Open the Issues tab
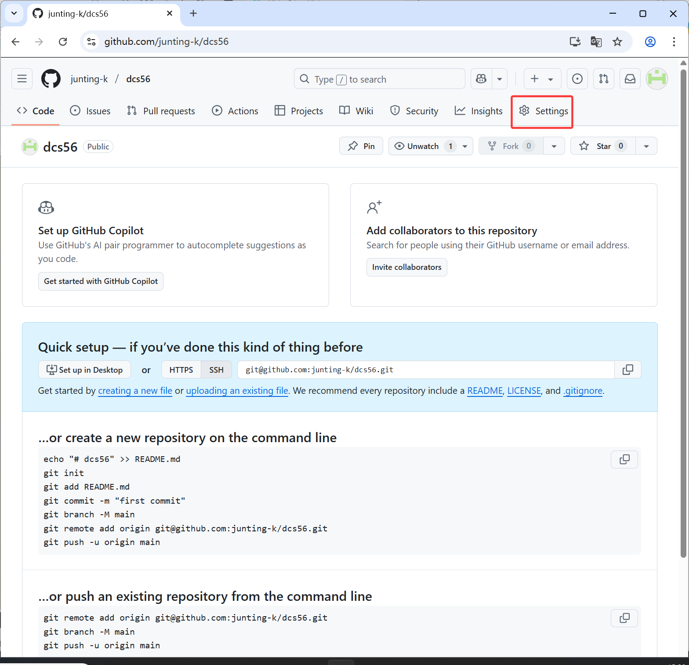 91,111
